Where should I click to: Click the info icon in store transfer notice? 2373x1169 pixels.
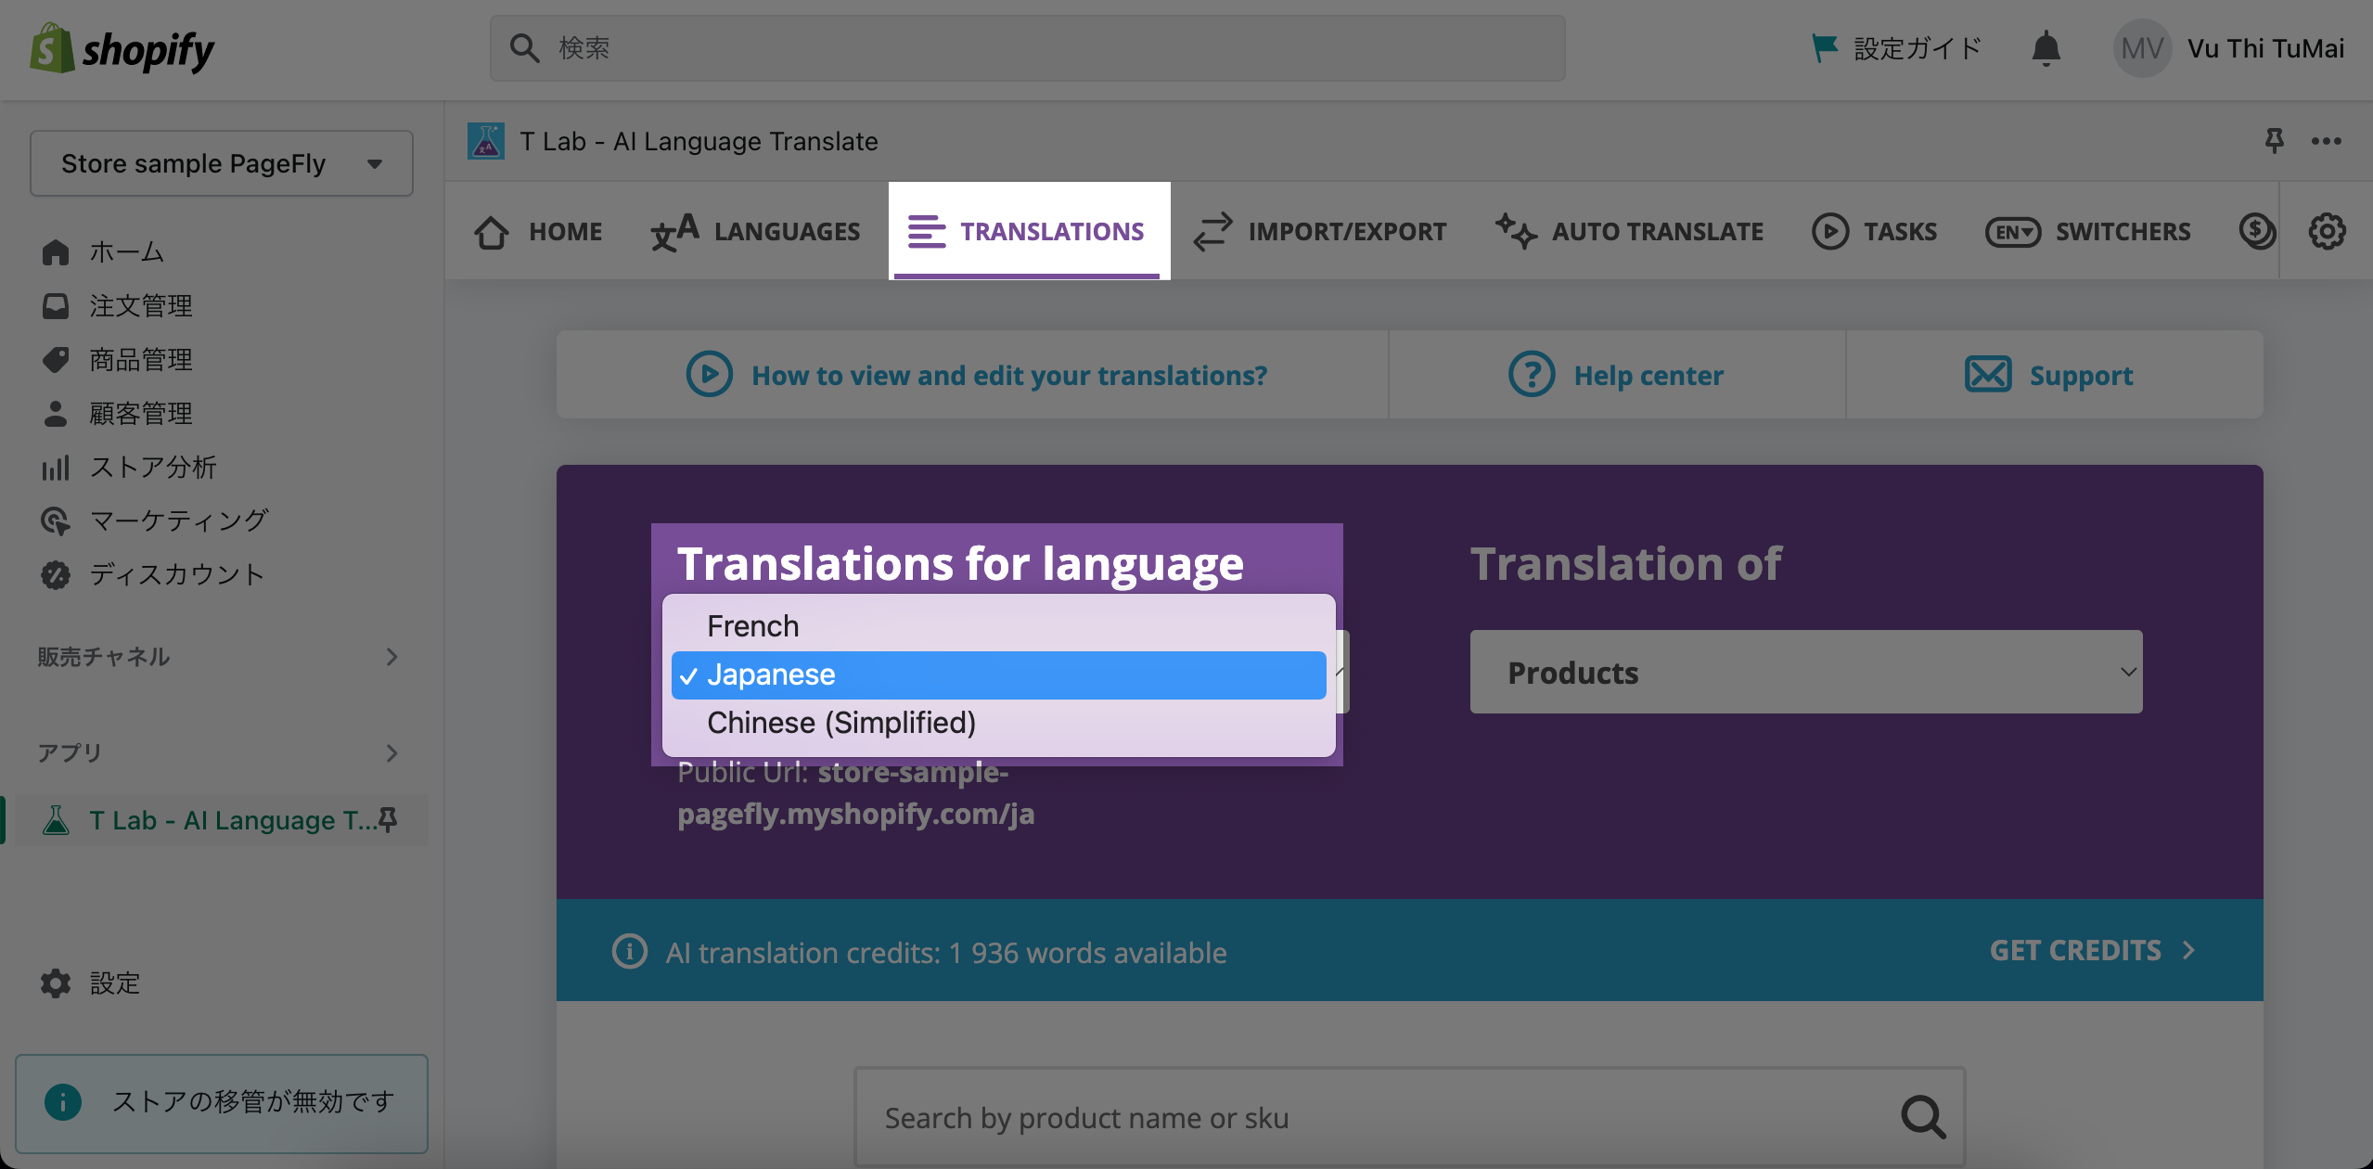coord(63,1101)
